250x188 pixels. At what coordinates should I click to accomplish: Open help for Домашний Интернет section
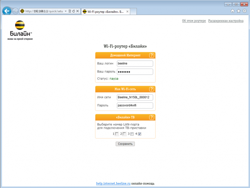[x=151, y=55]
